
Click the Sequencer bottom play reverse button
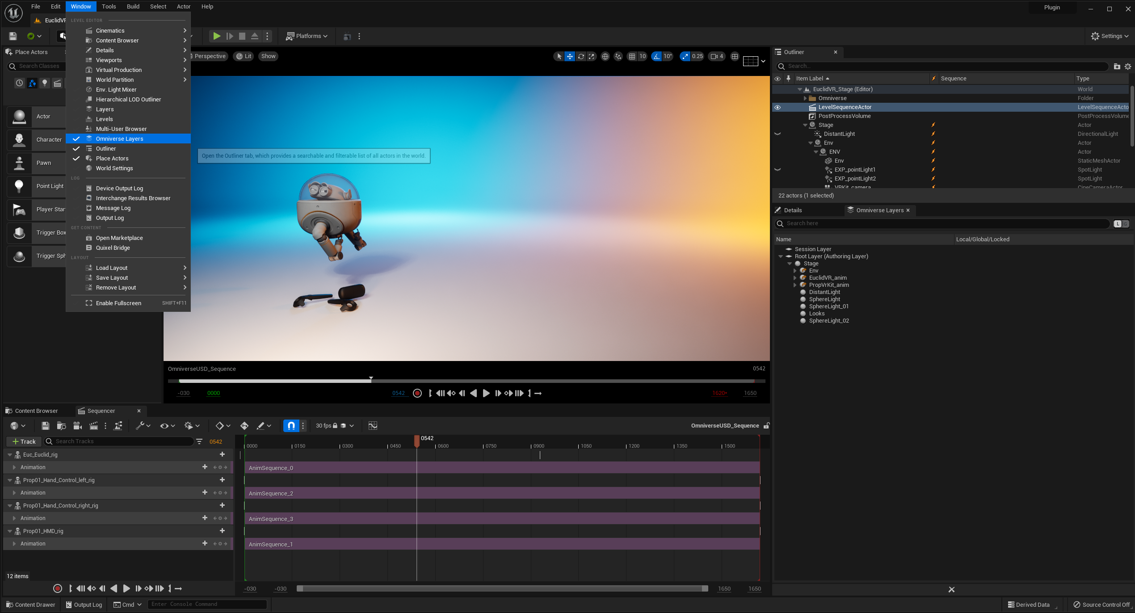(114, 588)
